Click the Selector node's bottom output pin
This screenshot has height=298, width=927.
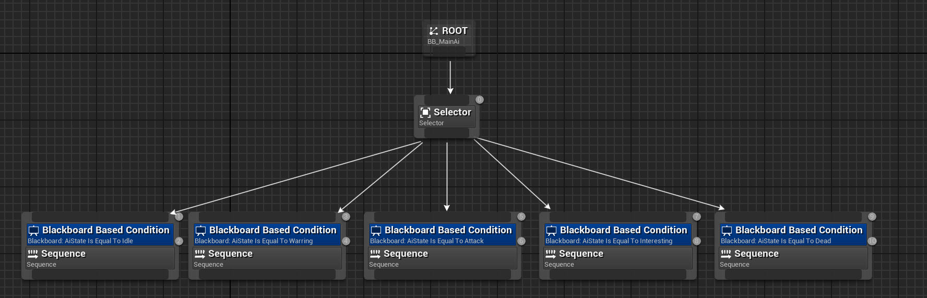[x=447, y=134]
